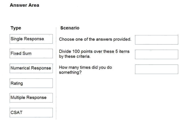Select the Multiple Response type box
Screen dimensions: 186x125
click(31, 98)
